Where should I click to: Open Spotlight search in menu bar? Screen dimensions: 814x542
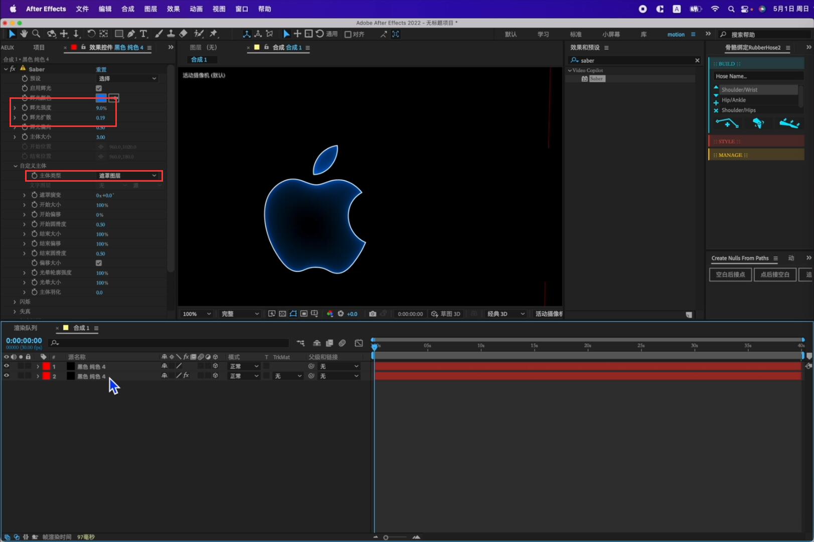[x=731, y=9]
